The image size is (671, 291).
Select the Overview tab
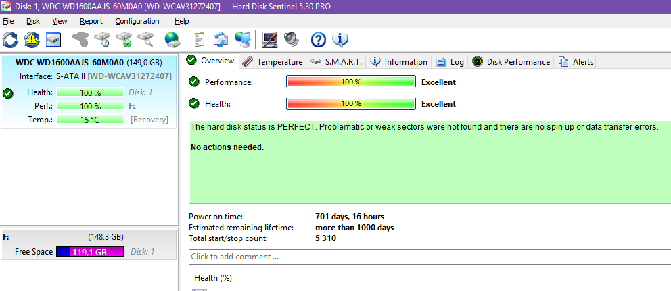click(210, 61)
